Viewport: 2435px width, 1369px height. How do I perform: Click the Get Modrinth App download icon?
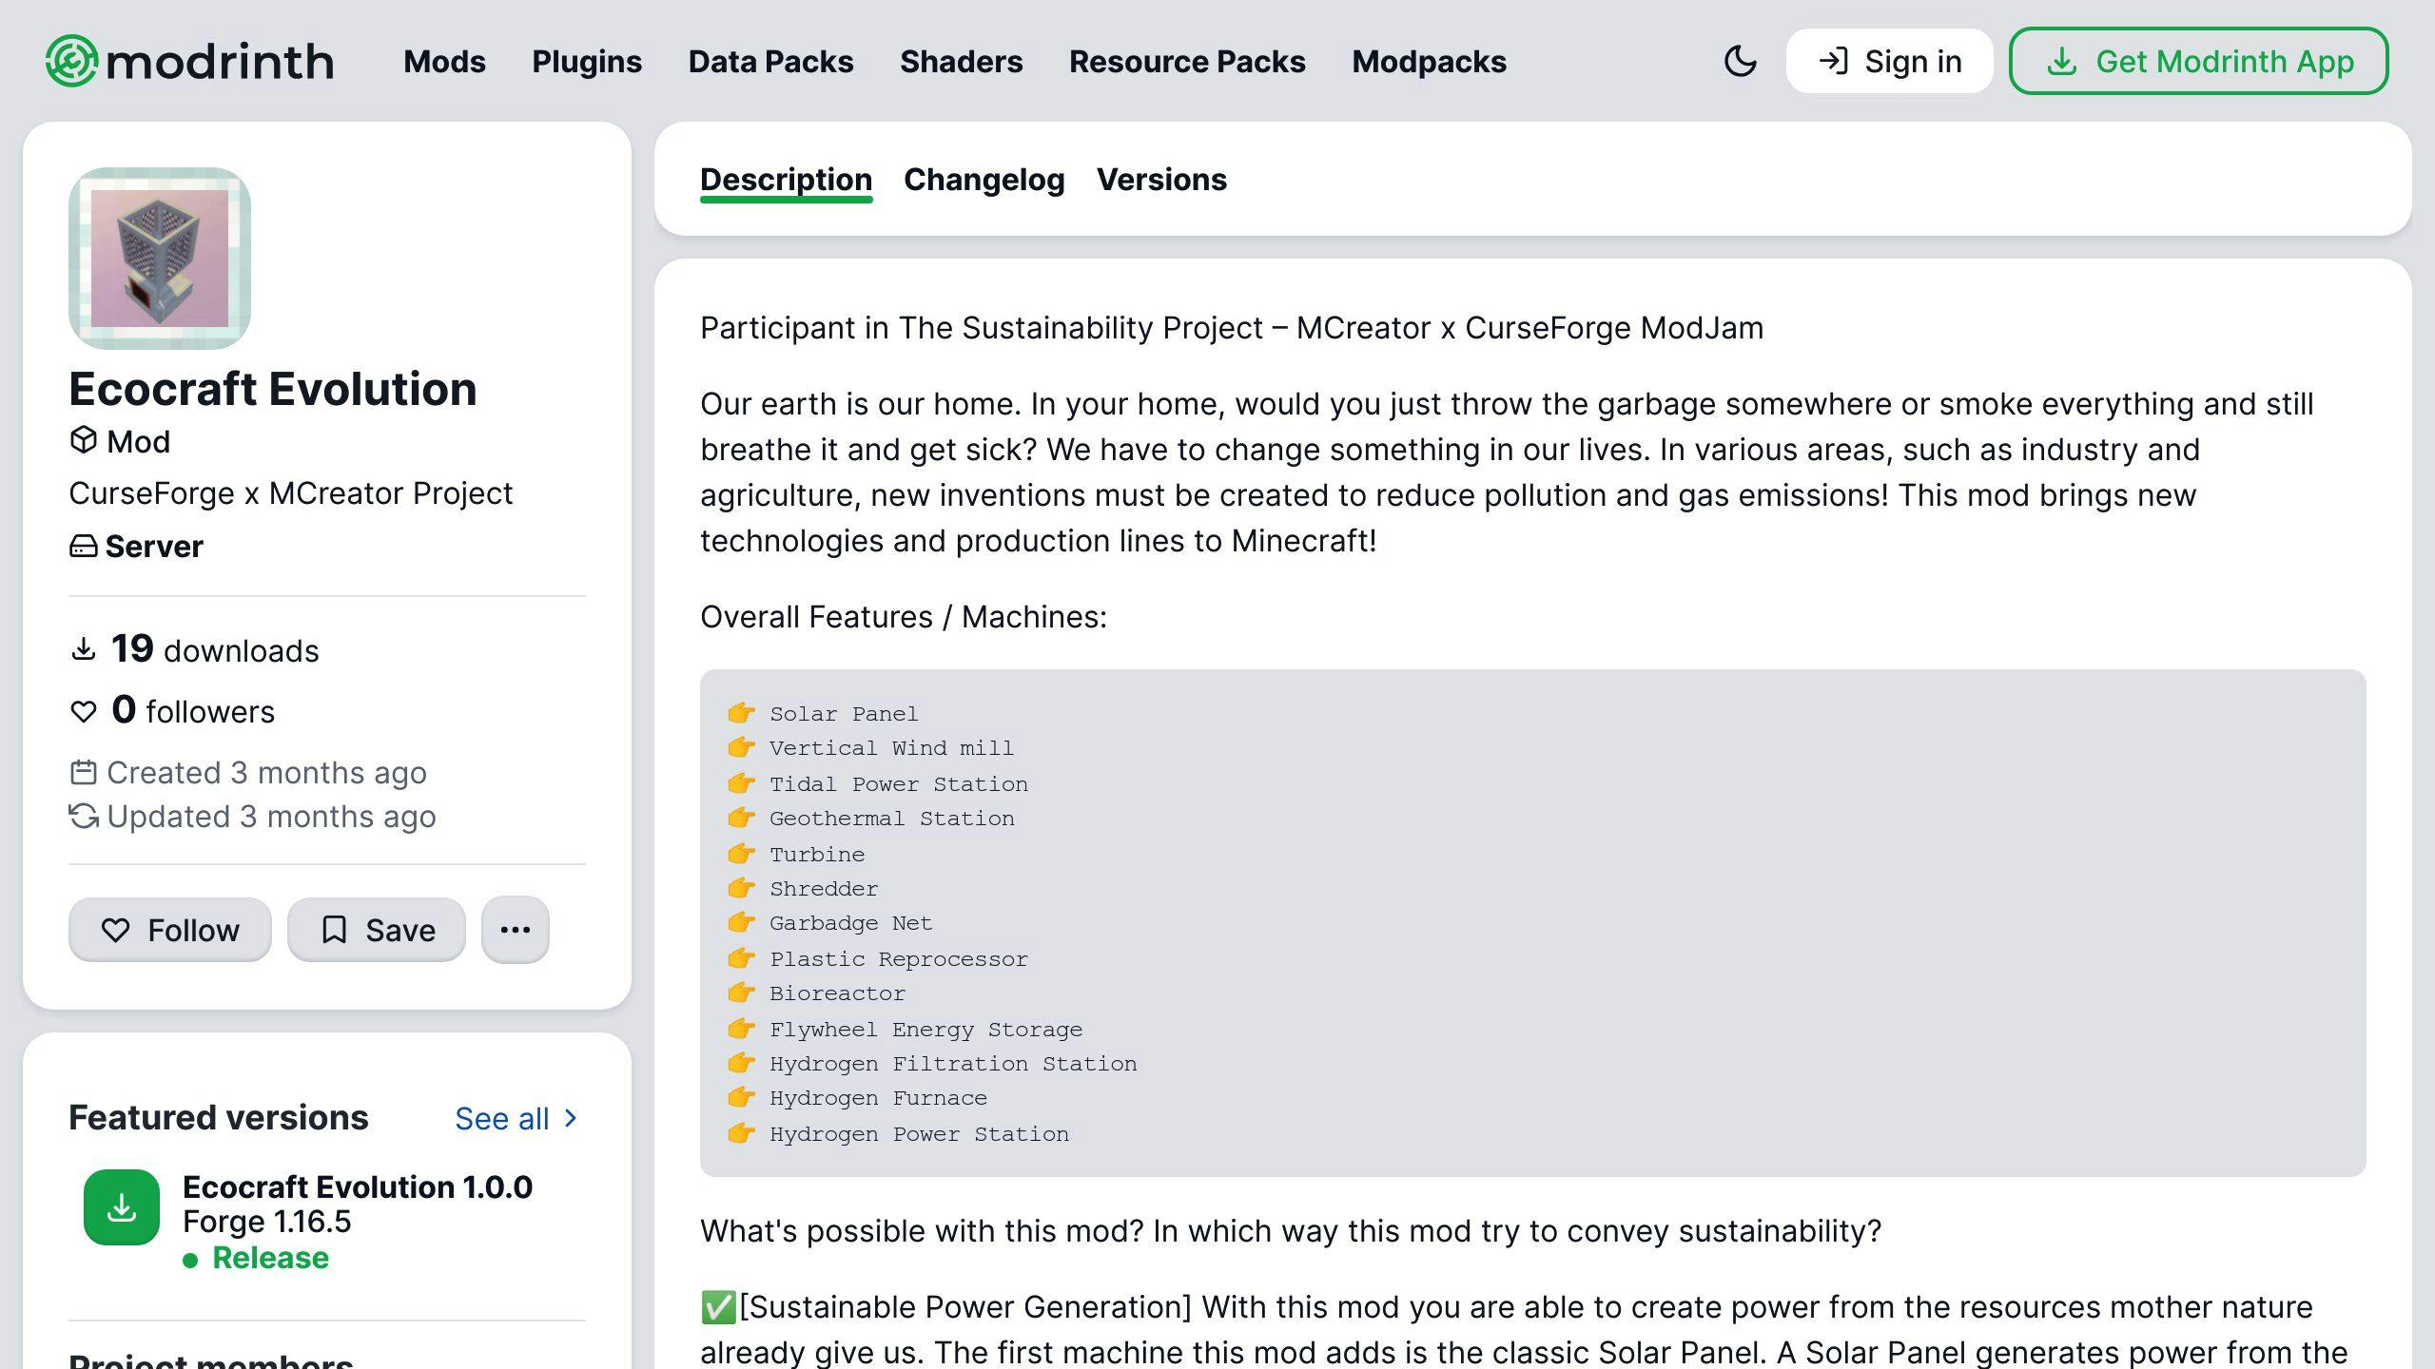[x=2062, y=60]
